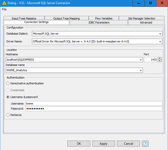Screen dimensions: 168x150
Task: Click the Apply button
Action: click(103, 143)
